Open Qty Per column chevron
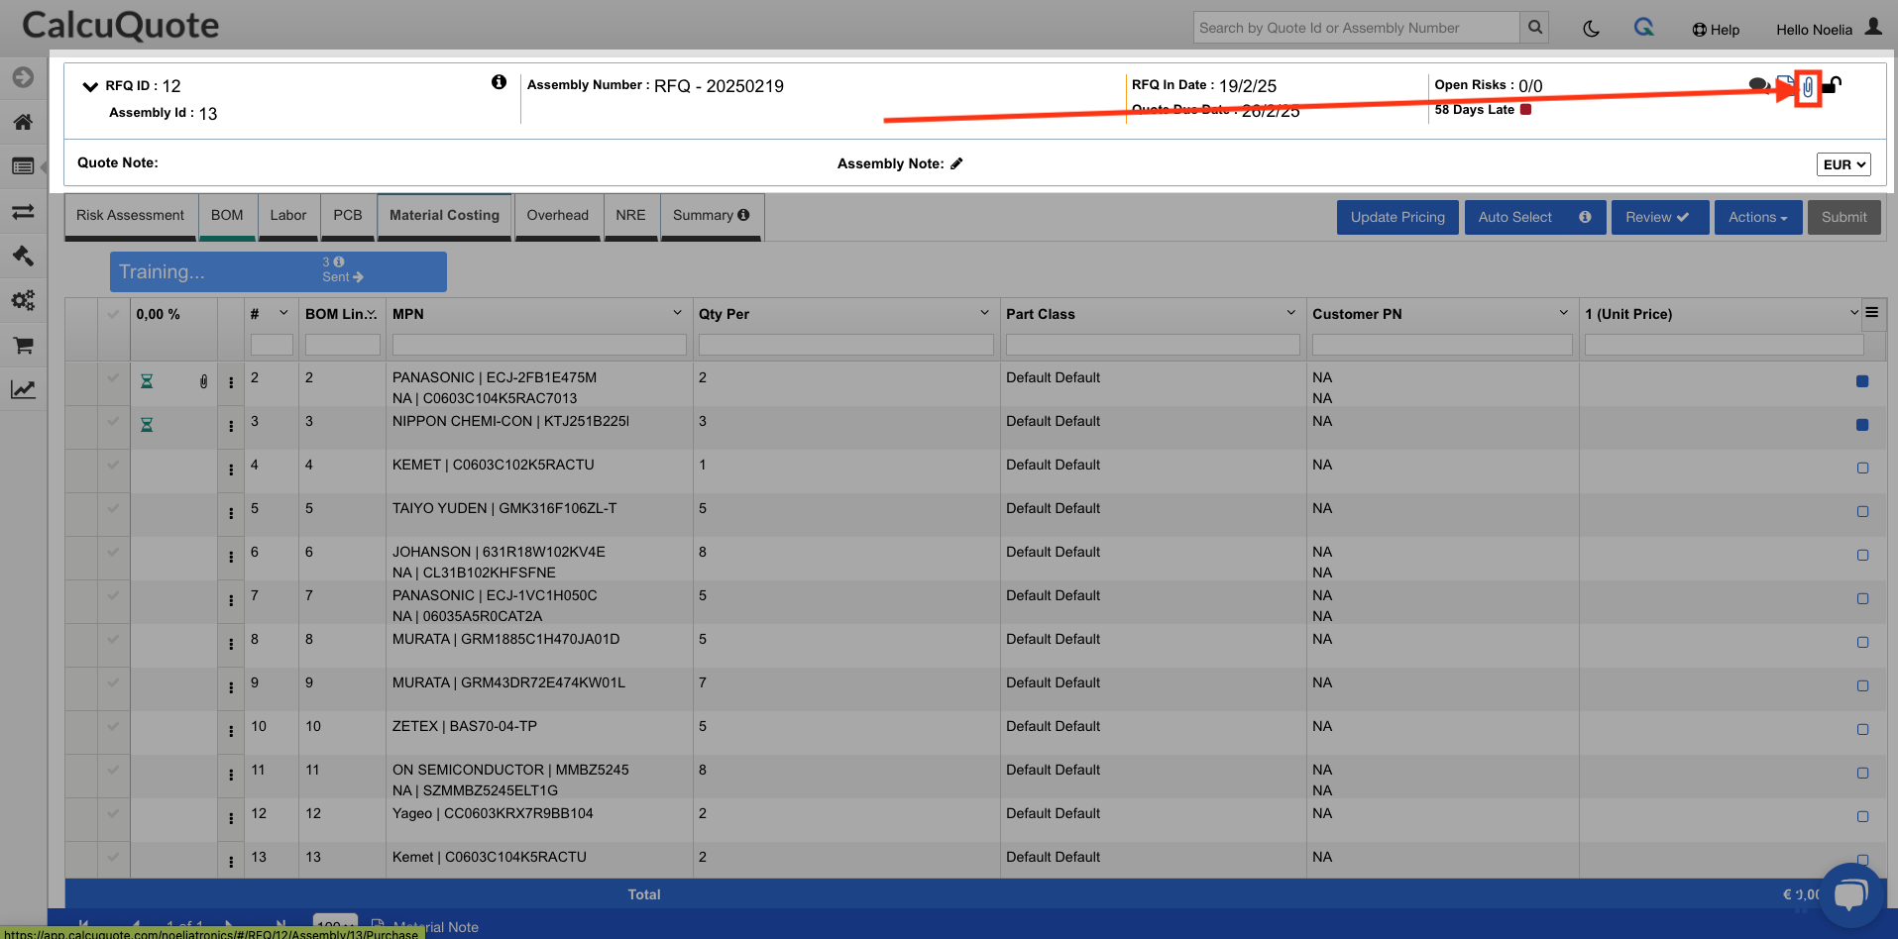The image size is (1898, 939). click(x=985, y=313)
